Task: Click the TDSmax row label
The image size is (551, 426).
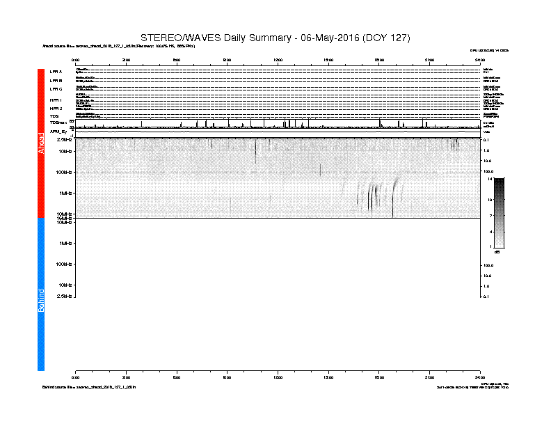Action: pyautogui.click(x=58, y=123)
